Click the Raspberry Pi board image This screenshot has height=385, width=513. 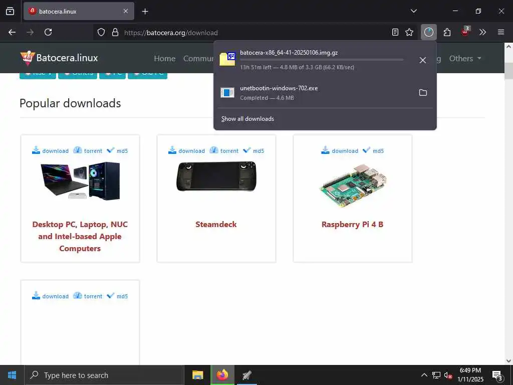point(353,185)
